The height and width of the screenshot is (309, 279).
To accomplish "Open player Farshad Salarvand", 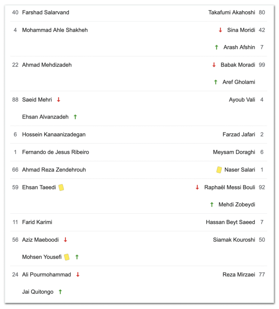I will 45,12.
